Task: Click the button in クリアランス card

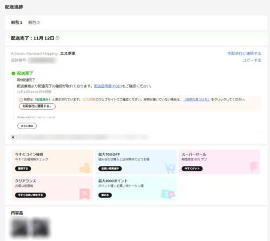Action: [x=30, y=195]
